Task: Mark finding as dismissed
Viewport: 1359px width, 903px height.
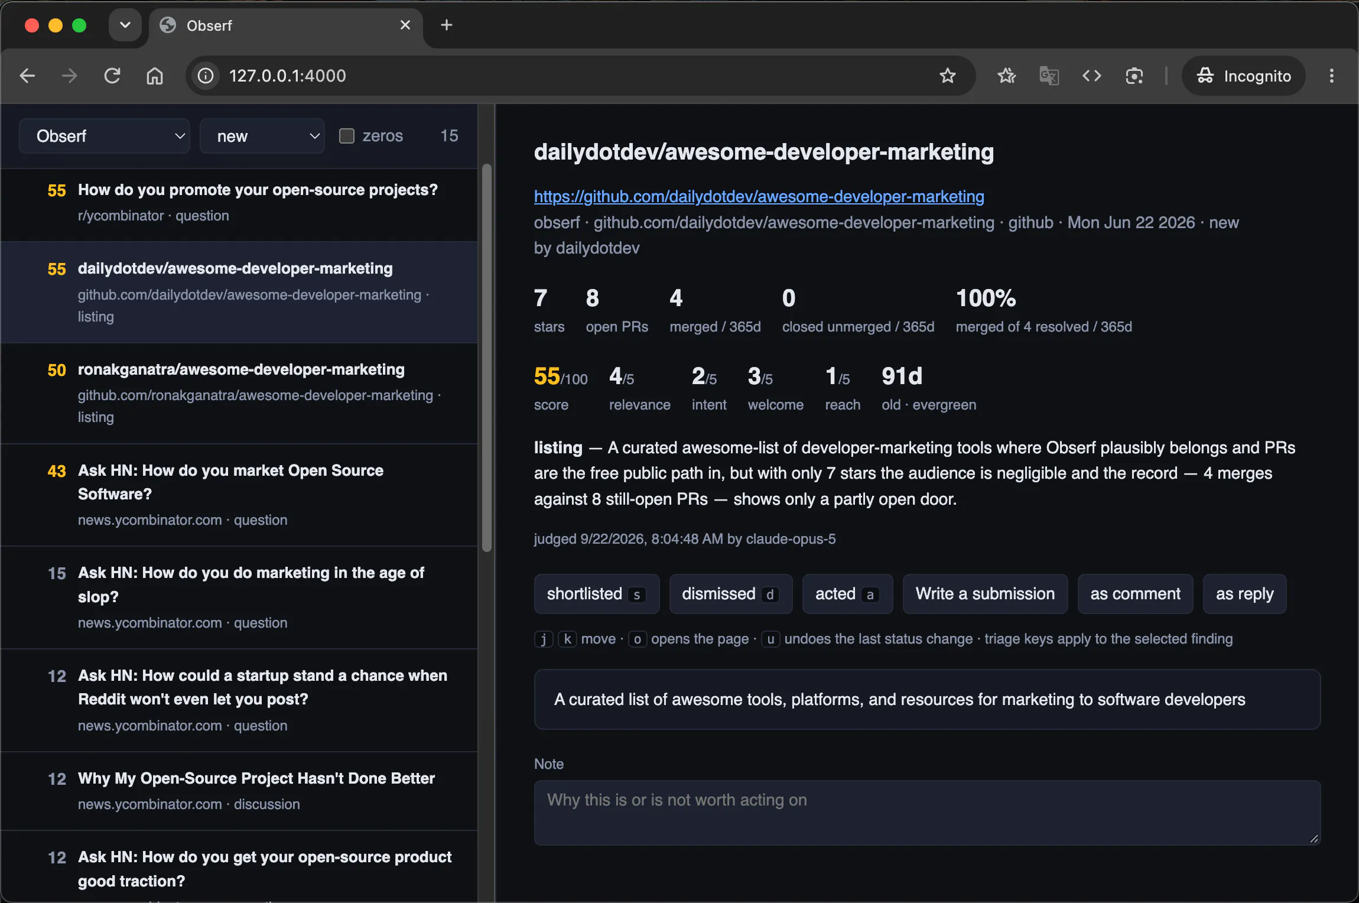Action: click(731, 594)
